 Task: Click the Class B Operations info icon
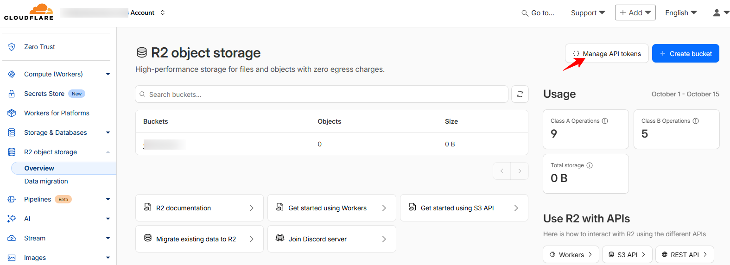point(695,121)
